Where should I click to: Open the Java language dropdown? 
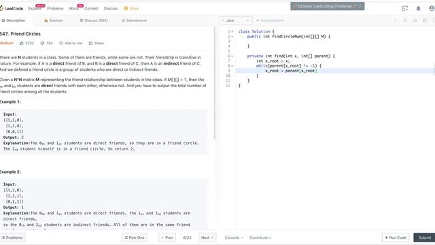tap(236, 20)
